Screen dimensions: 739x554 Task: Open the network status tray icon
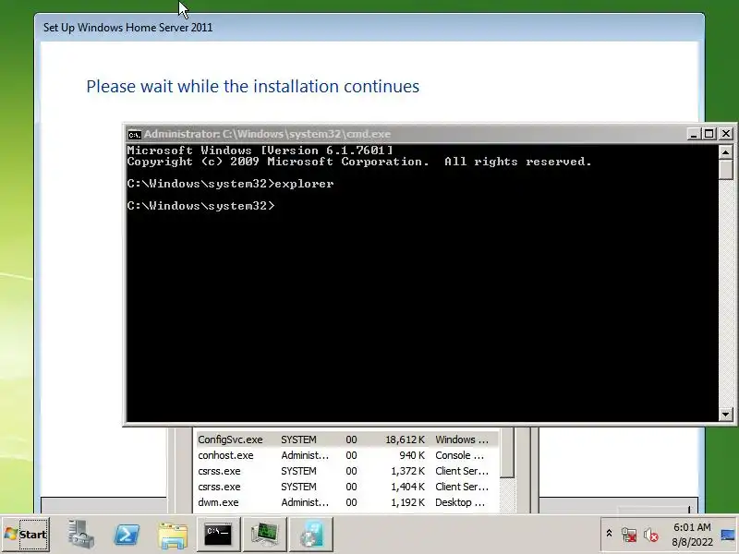[x=629, y=535]
